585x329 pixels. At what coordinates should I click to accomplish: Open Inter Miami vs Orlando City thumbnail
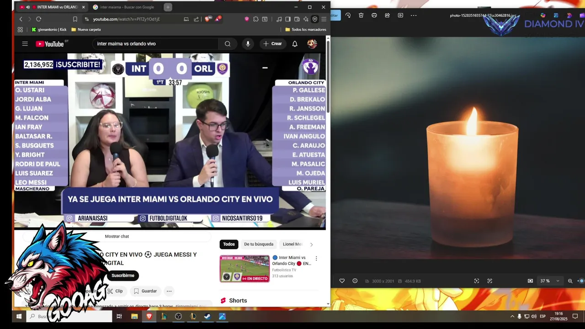click(x=245, y=269)
